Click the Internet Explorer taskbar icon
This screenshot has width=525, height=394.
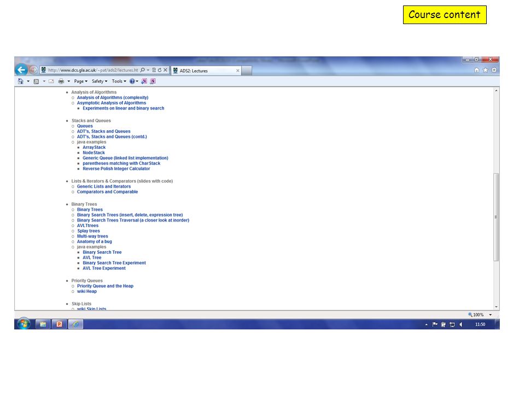(x=76, y=324)
